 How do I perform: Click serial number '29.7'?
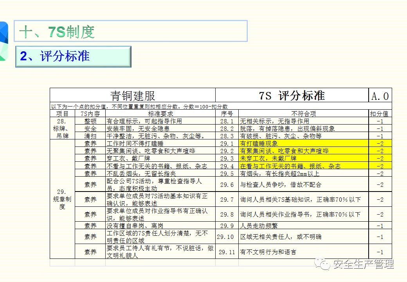[227, 199]
